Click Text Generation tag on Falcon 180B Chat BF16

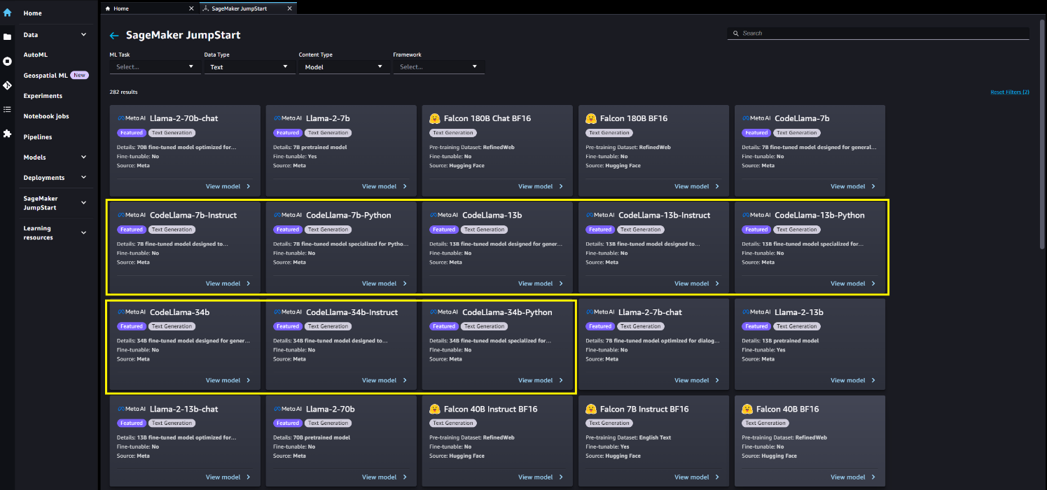point(454,133)
